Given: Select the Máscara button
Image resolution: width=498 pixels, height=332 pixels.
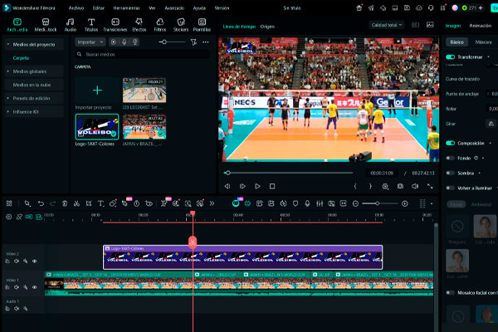Looking at the screenshot, I should point(483,41).
